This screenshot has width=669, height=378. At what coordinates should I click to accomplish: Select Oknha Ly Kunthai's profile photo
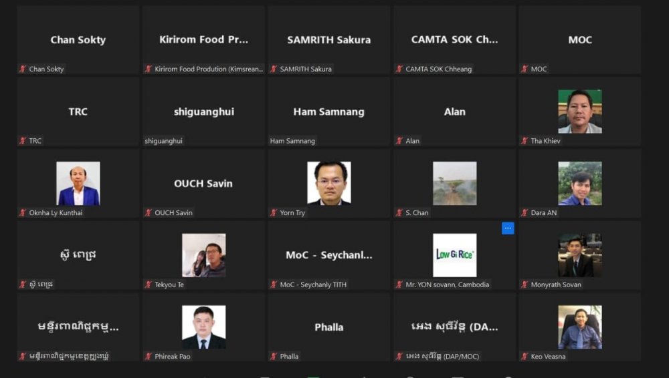(x=78, y=183)
